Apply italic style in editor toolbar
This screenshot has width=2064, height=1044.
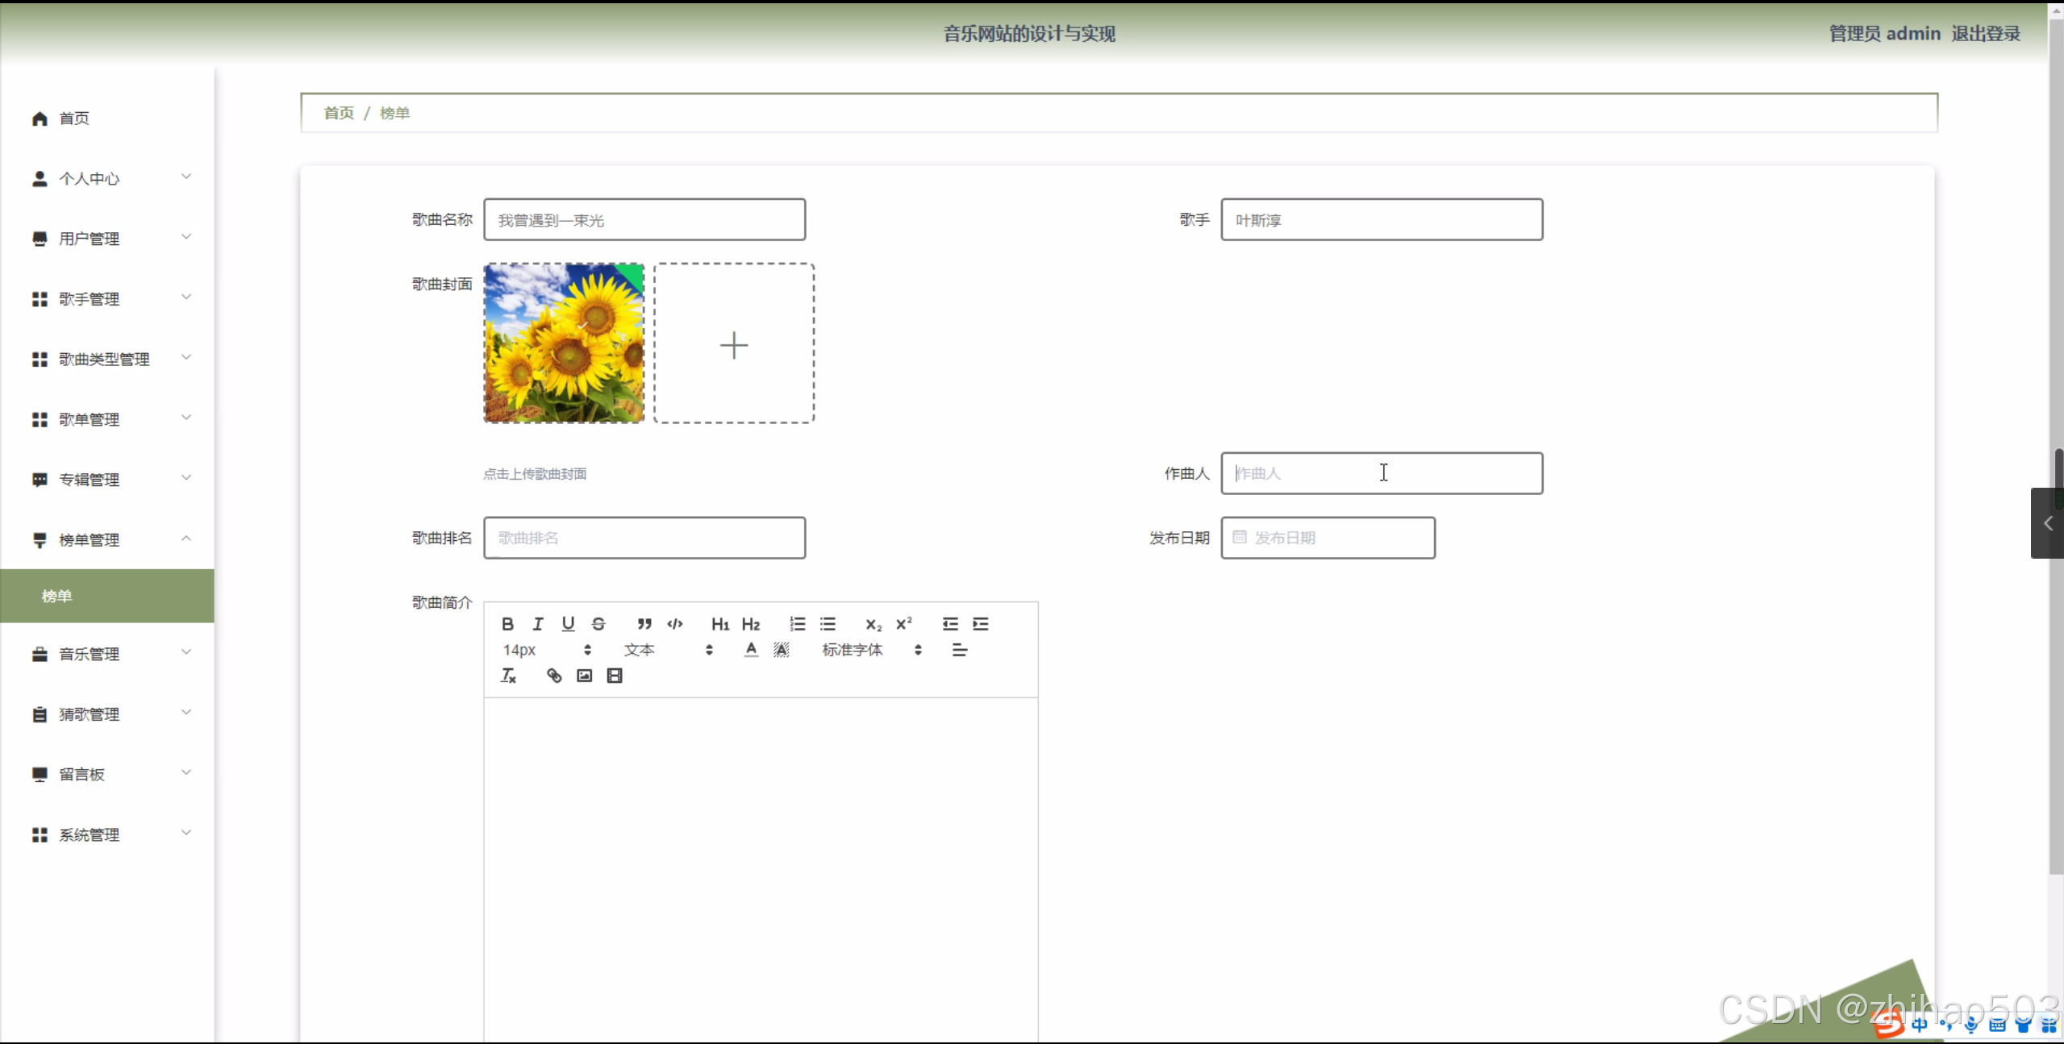538,623
